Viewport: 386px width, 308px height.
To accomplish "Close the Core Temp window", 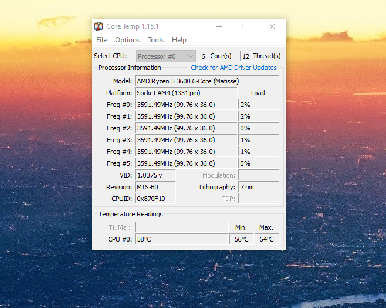I will point(272,26).
